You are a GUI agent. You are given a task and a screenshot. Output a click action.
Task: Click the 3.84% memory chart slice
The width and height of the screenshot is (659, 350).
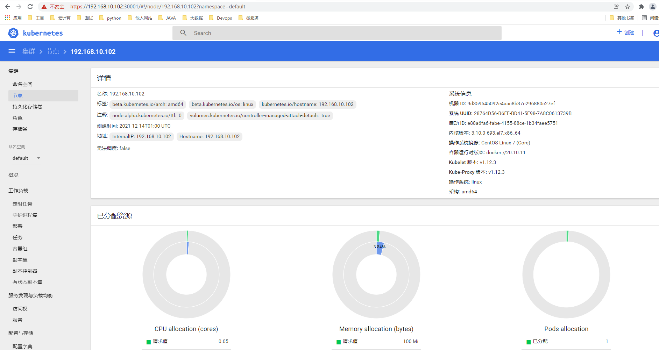click(380, 248)
